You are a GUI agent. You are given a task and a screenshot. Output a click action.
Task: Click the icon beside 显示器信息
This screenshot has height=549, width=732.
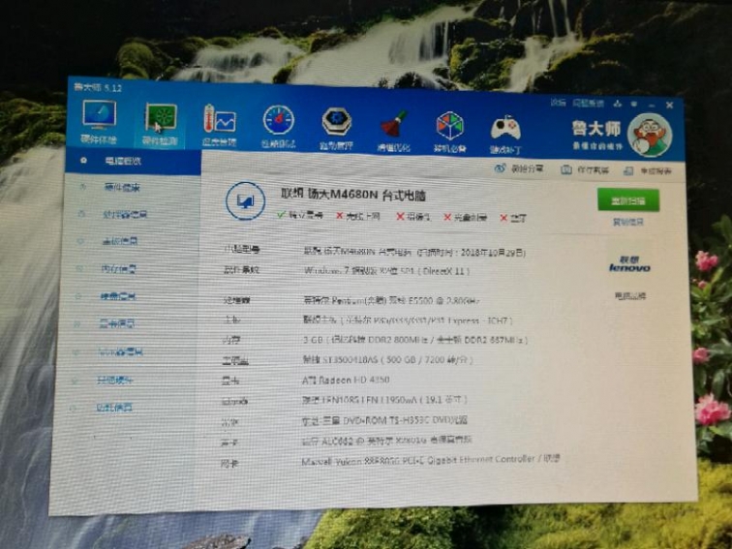pos(76,352)
